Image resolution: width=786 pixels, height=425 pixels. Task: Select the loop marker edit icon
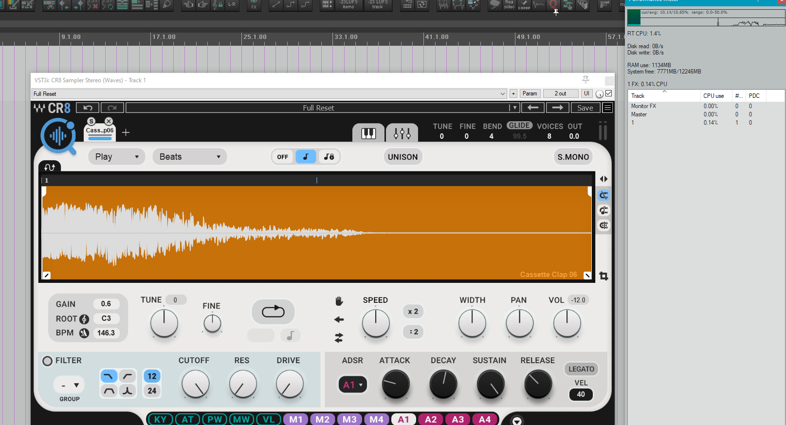(604, 196)
